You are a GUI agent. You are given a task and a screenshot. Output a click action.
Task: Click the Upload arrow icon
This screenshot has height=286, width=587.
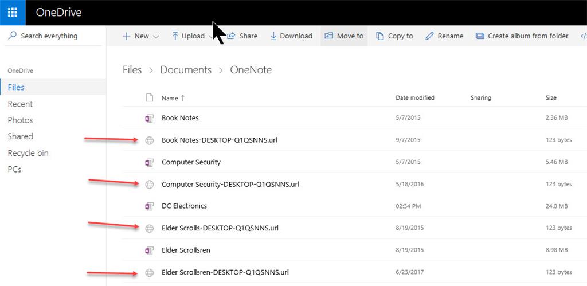click(x=175, y=36)
